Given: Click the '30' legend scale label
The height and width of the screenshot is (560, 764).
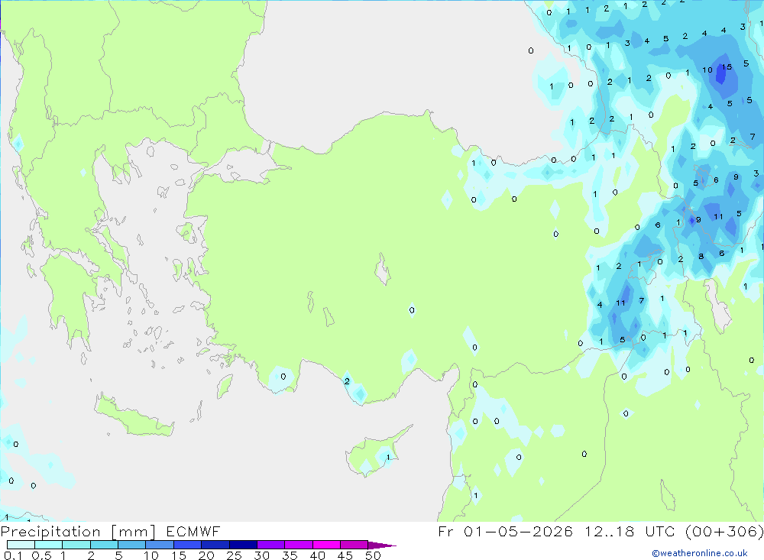Looking at the screenshot, I should coord(261,555).
